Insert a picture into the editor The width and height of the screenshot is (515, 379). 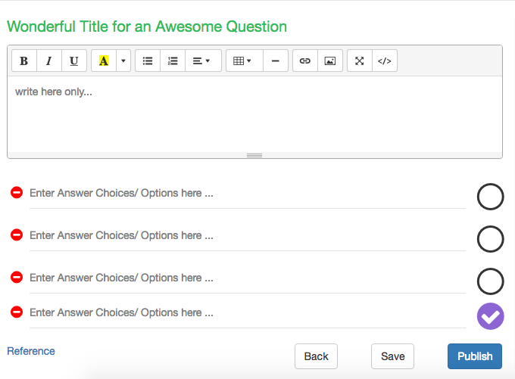click(330, 61)
